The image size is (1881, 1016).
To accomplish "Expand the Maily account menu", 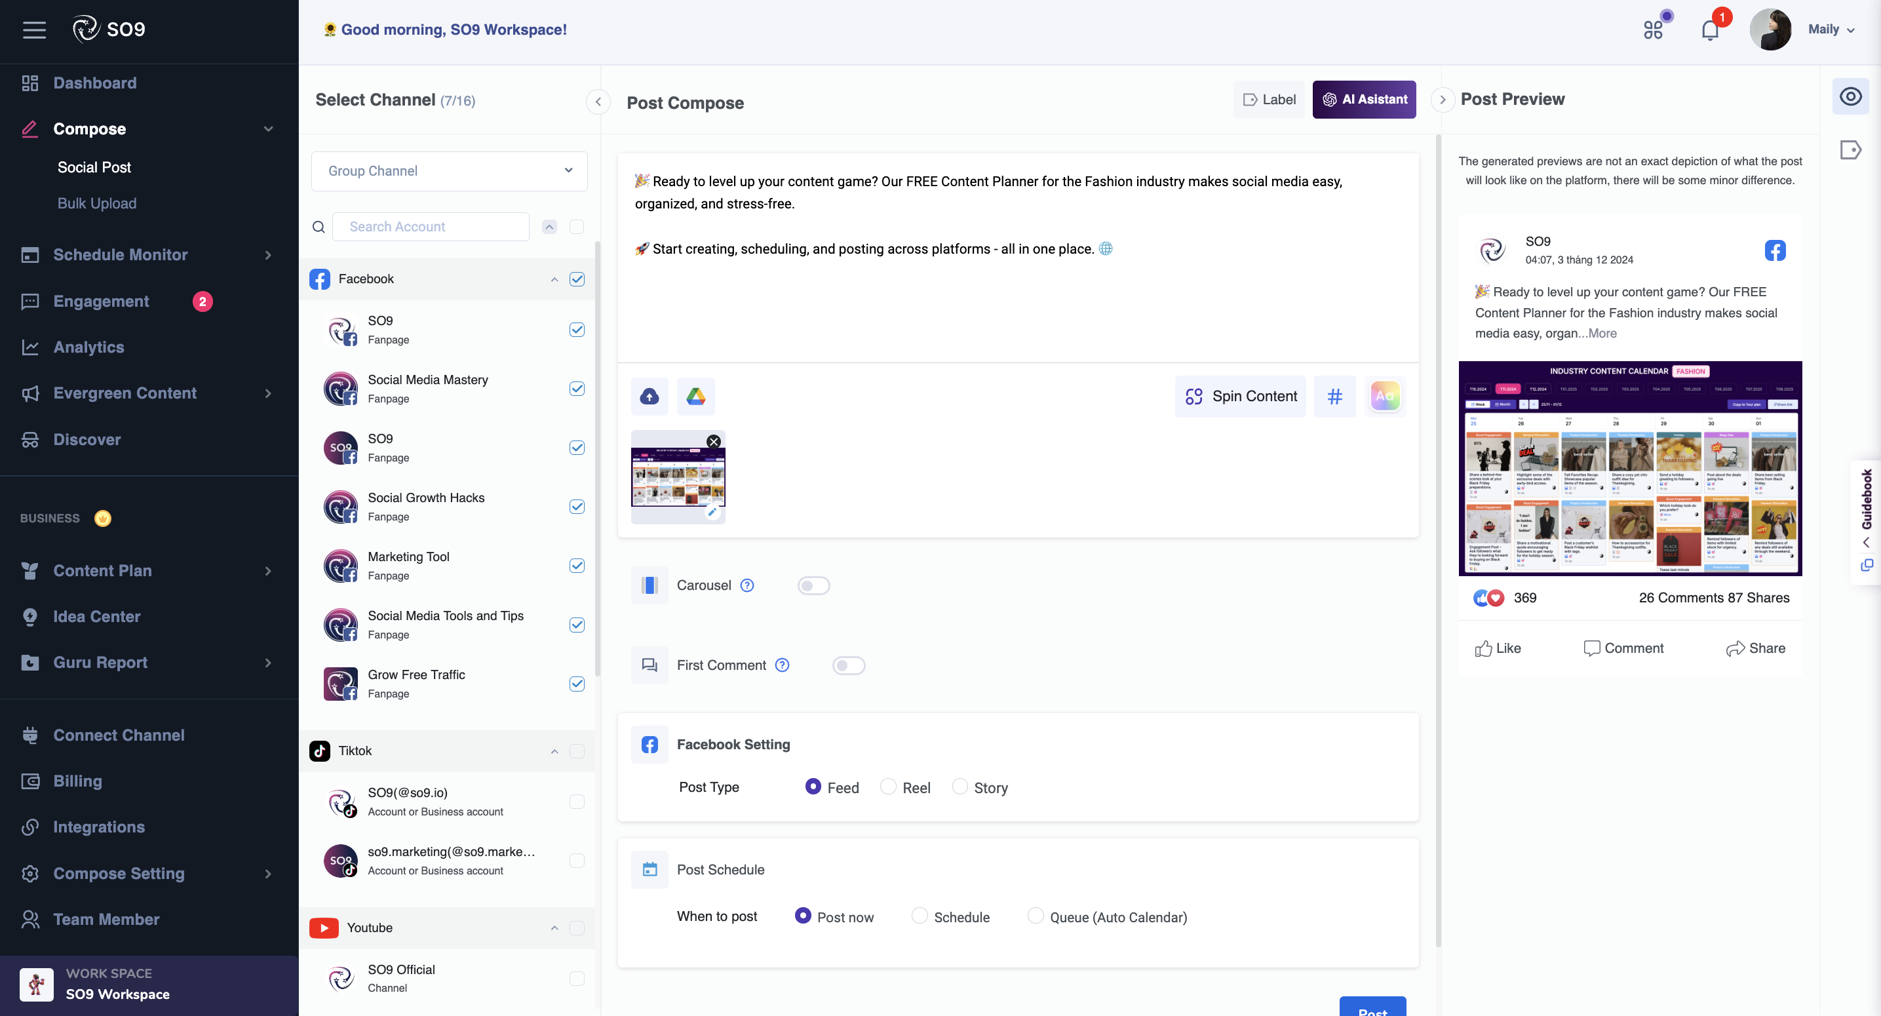I will [1832, 29].
